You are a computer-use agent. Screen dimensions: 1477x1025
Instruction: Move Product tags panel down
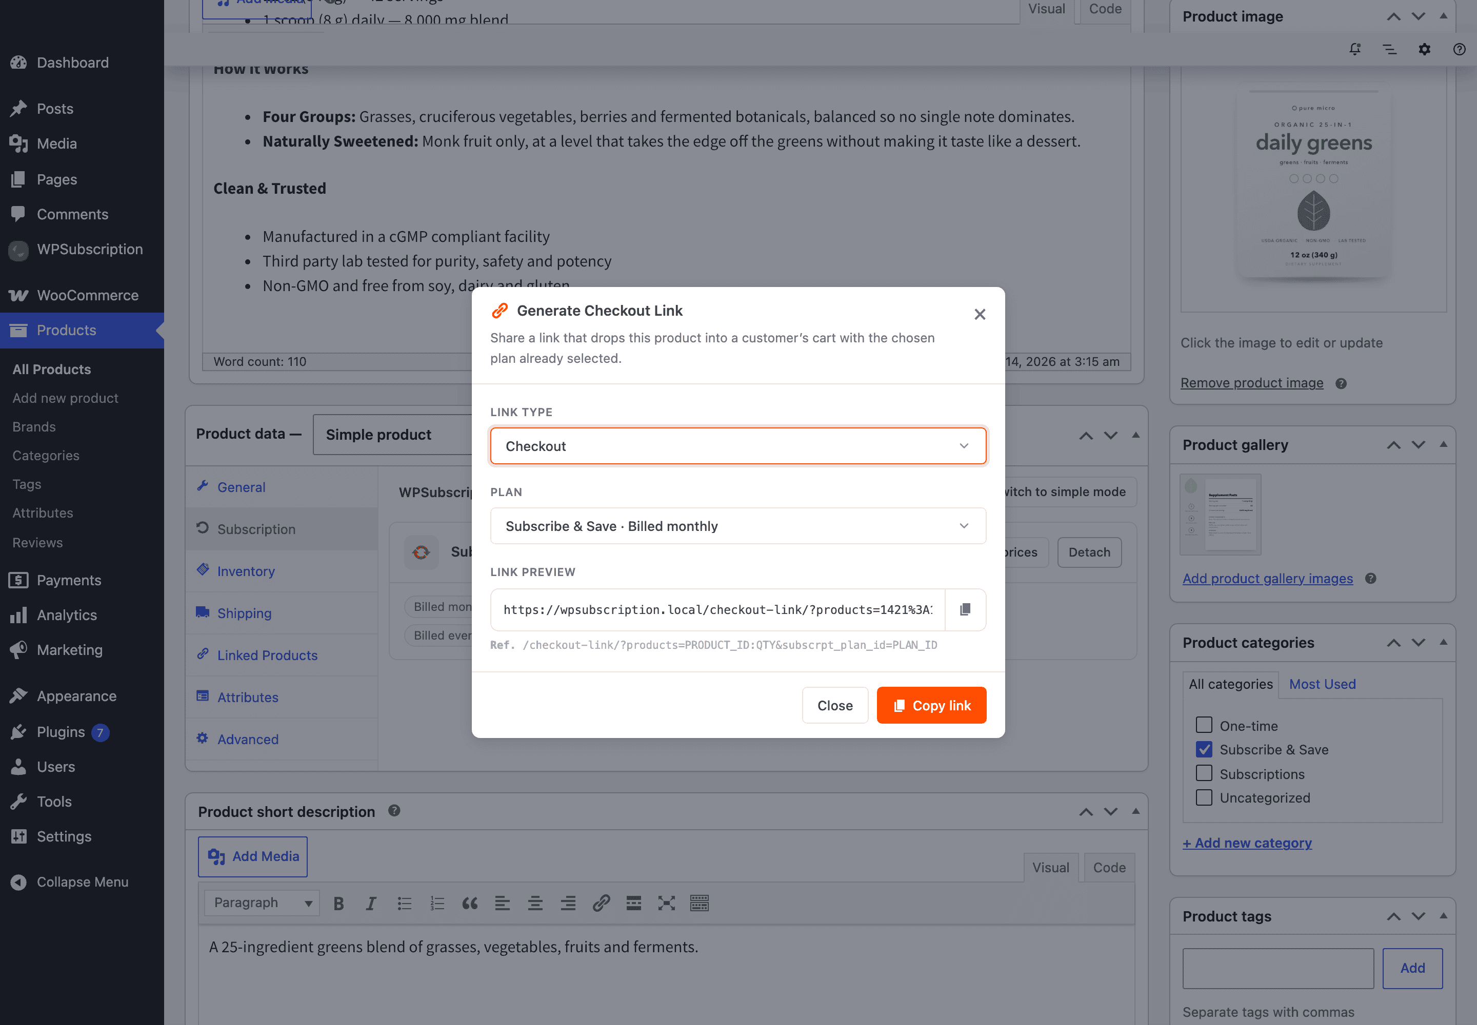[x=1419, y=916]
